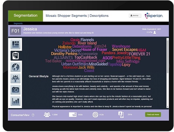174x132 pixels.
Task: Click the mobile phone contact icon
Action: tap(121, 115)
